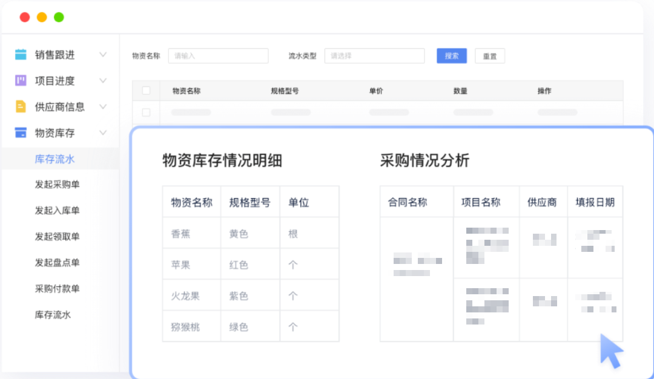
Task: Click the red close window dot
Action: tap(25, 17)
